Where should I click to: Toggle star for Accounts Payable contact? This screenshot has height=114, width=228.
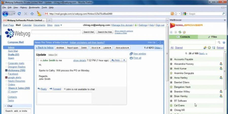(x=171, y=59)
